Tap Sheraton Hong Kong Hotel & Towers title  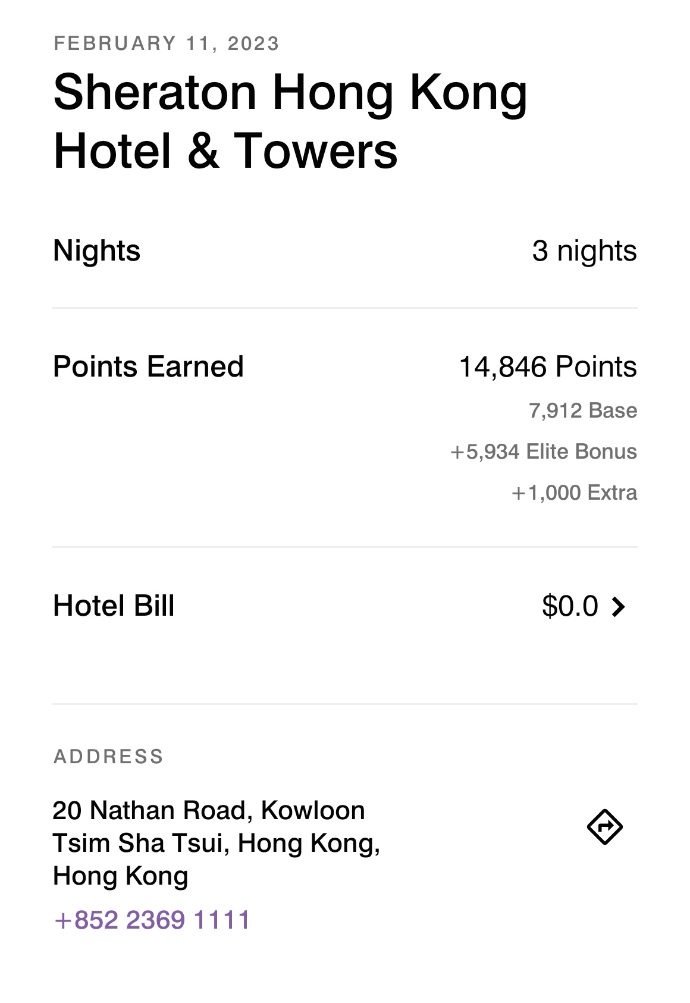tap(290, 121)
